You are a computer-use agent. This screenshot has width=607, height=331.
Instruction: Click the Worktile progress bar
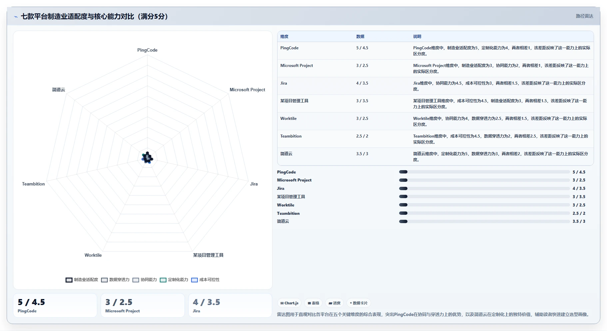484,205
